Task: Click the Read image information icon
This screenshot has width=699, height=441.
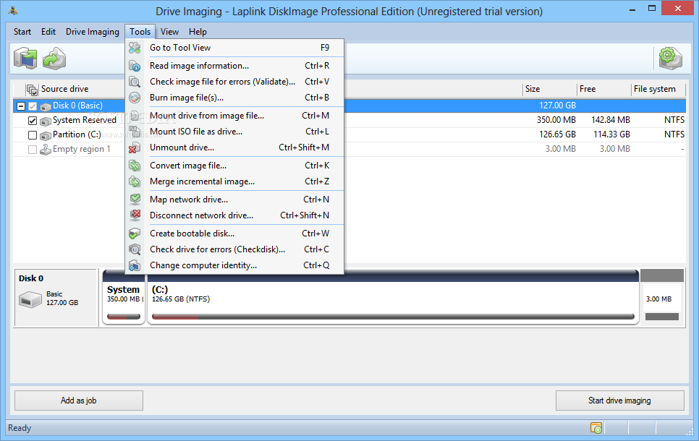Action: (x=135, y=66)
